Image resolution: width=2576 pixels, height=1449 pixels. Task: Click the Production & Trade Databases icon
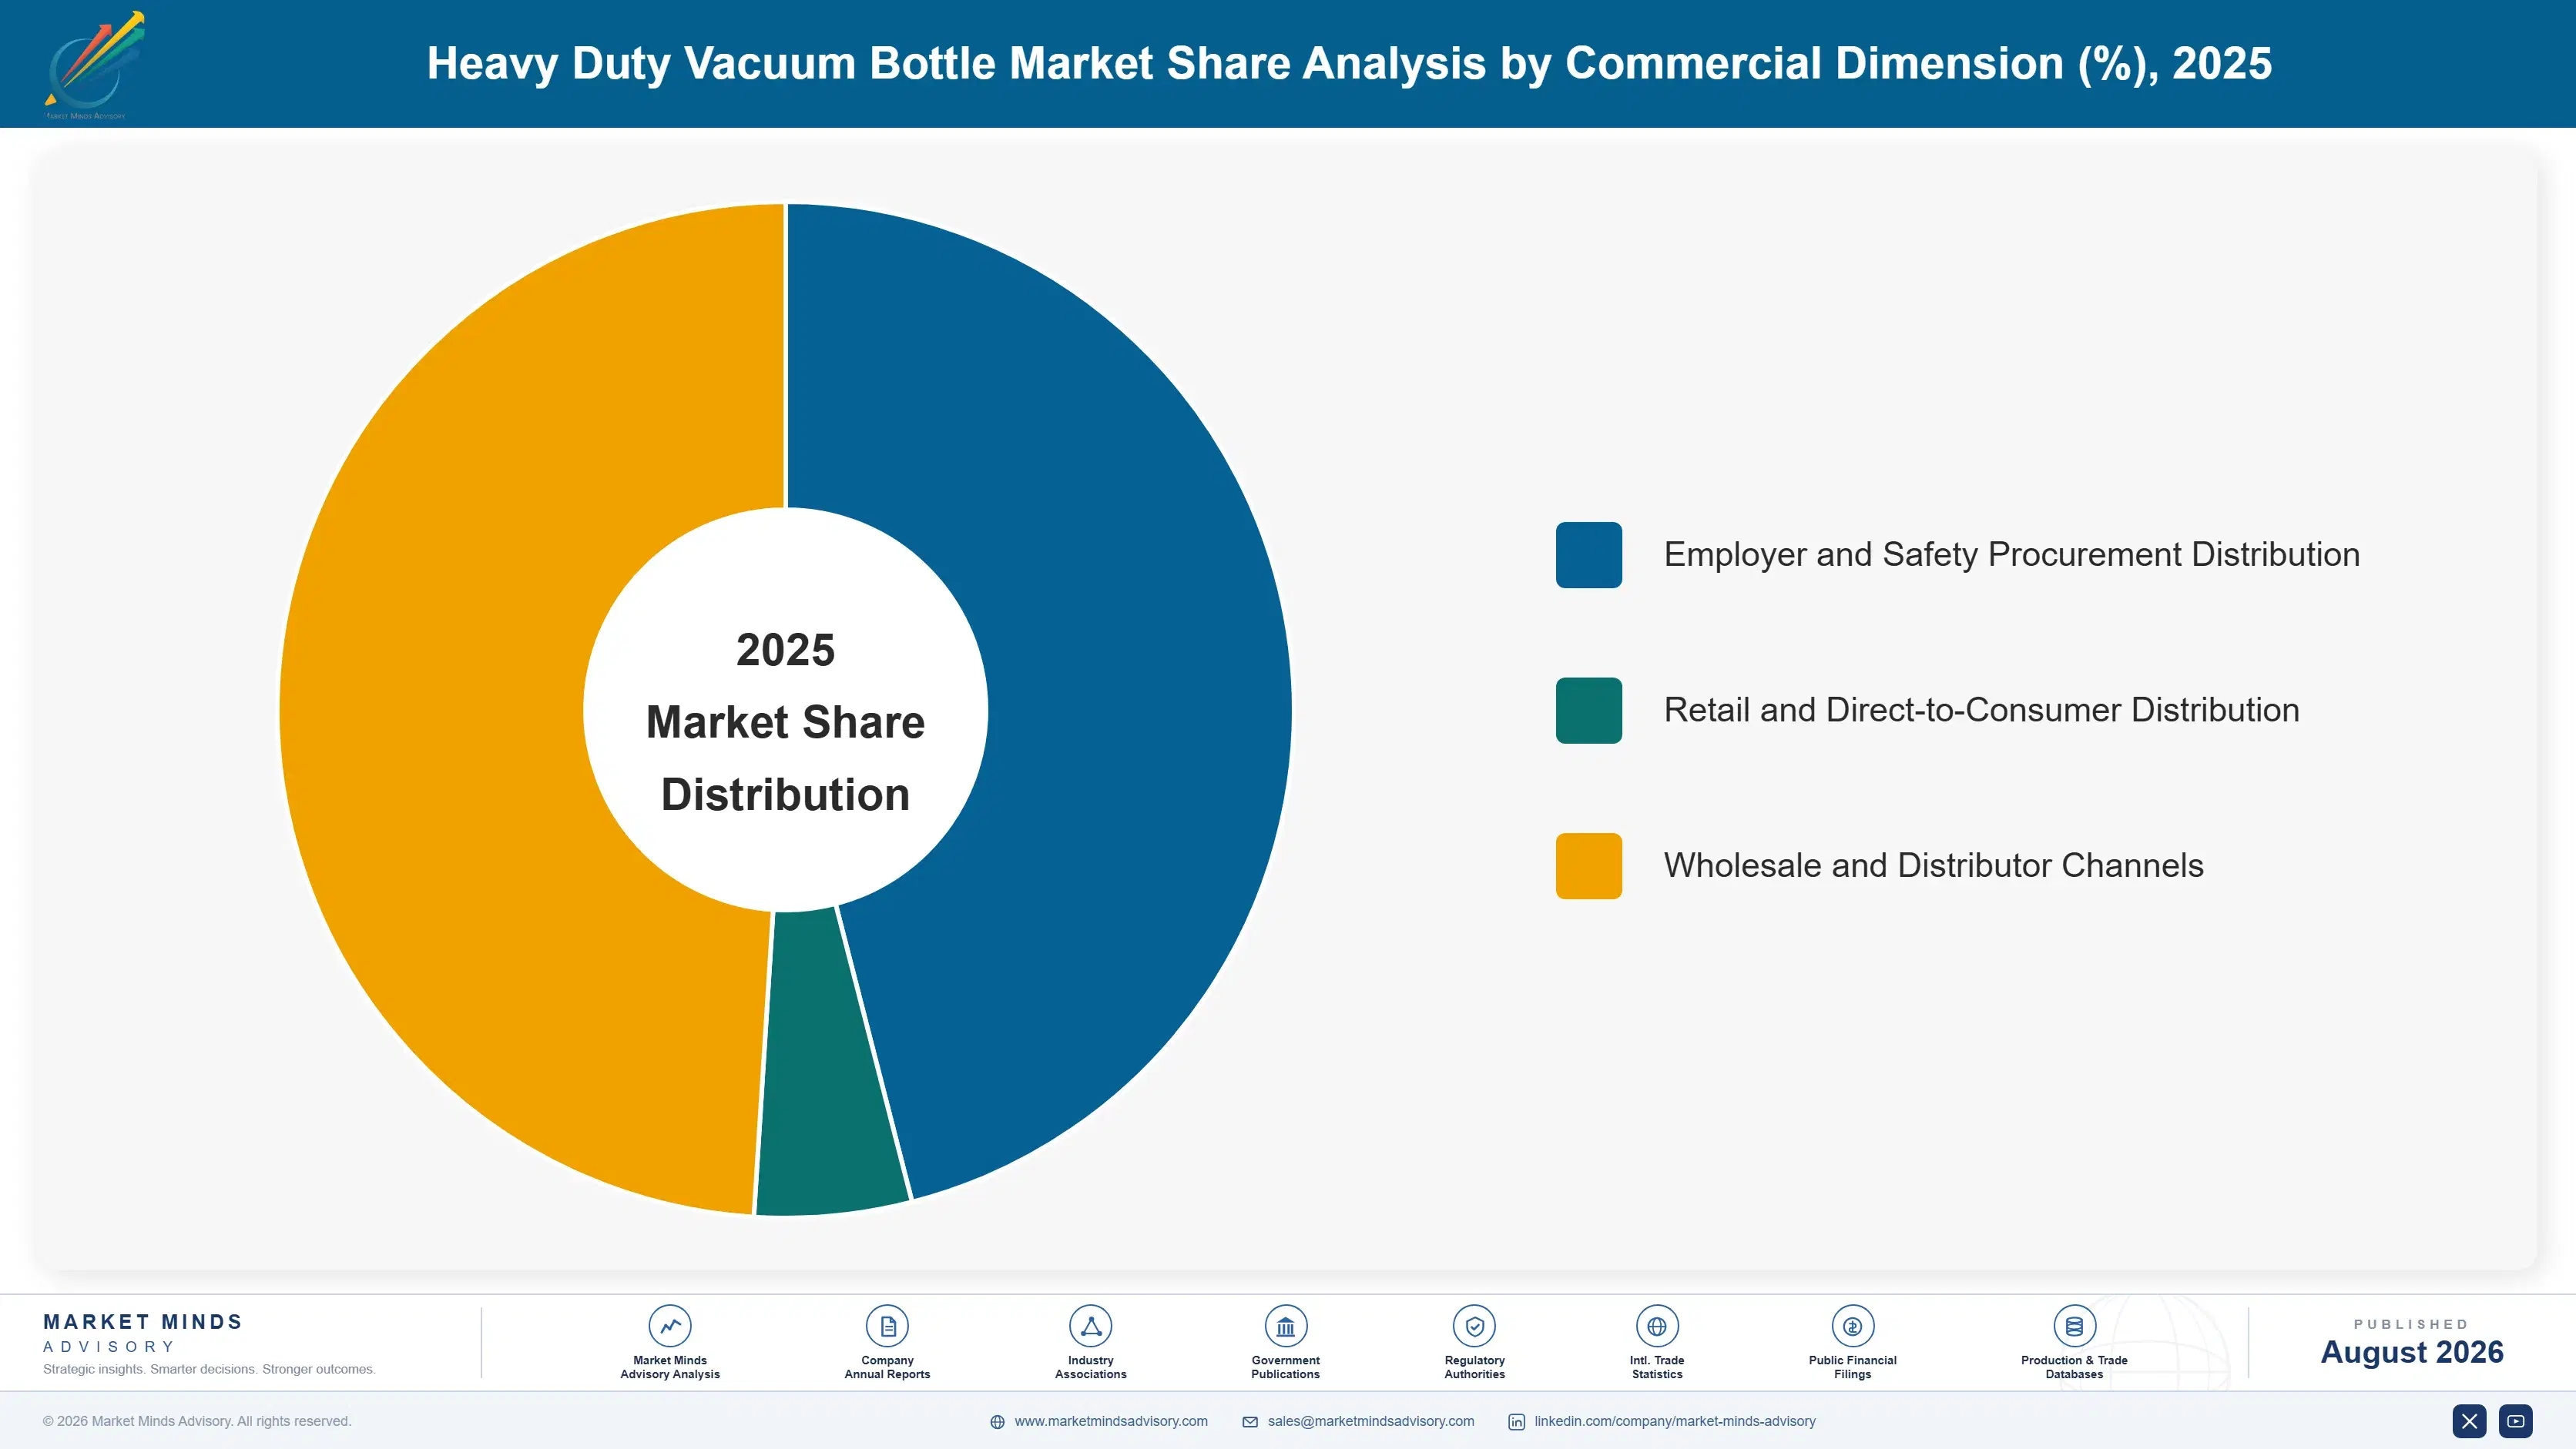click(x=2074, y=1326)
